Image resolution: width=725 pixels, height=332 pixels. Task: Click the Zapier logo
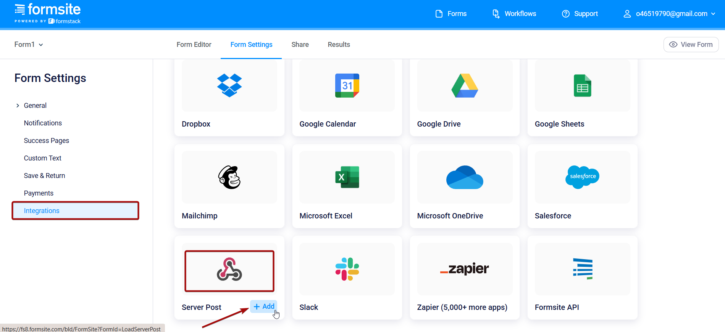(x=465, y=269)
